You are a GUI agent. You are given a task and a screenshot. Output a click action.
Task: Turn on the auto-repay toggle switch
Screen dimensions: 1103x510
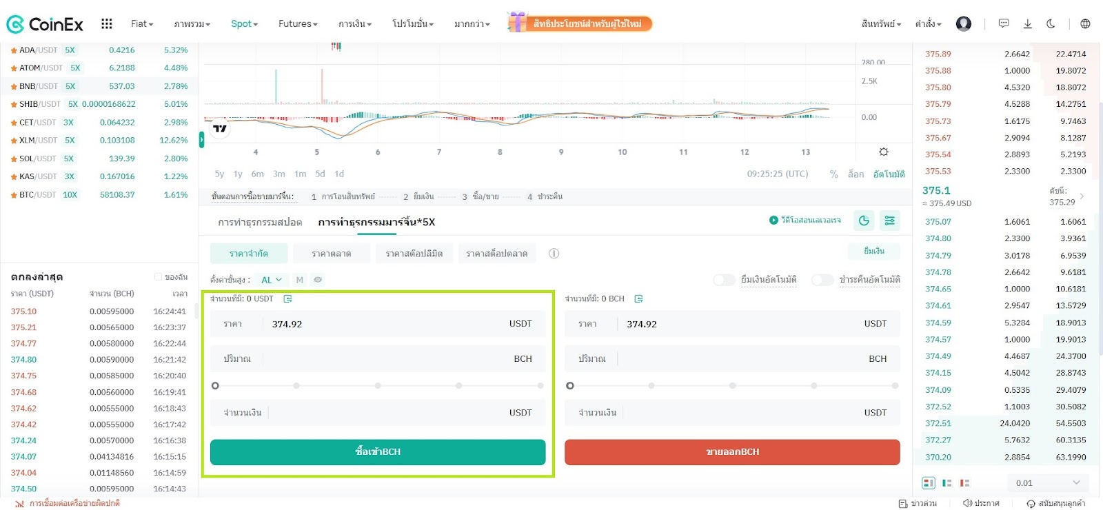pos(822,280)
